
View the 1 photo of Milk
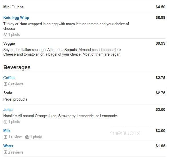[x=36, y=137]
